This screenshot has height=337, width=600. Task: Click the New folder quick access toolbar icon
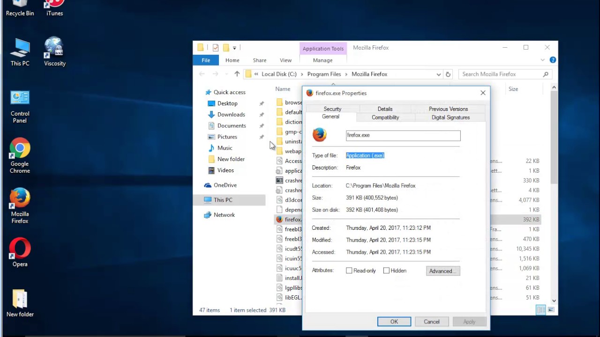[225, 48]
